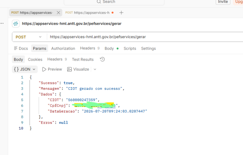Open the request Headers tab
Viewport: 243px width, 155px height.
(90, 48)
